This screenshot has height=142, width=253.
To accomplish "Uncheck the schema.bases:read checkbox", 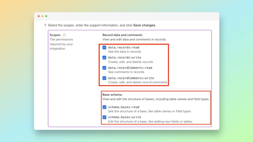I will point(104,107).
